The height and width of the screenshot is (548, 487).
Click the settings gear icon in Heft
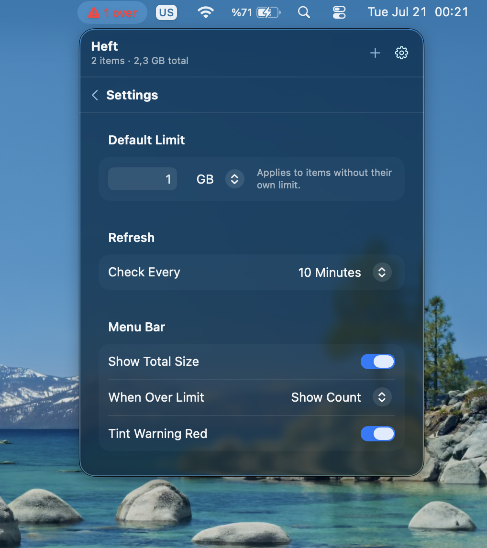point(401,53)
